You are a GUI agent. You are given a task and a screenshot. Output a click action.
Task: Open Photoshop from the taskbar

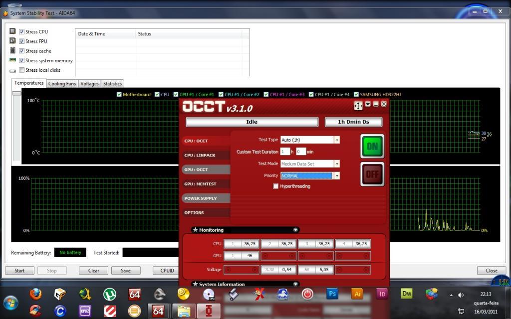(332, 294)
